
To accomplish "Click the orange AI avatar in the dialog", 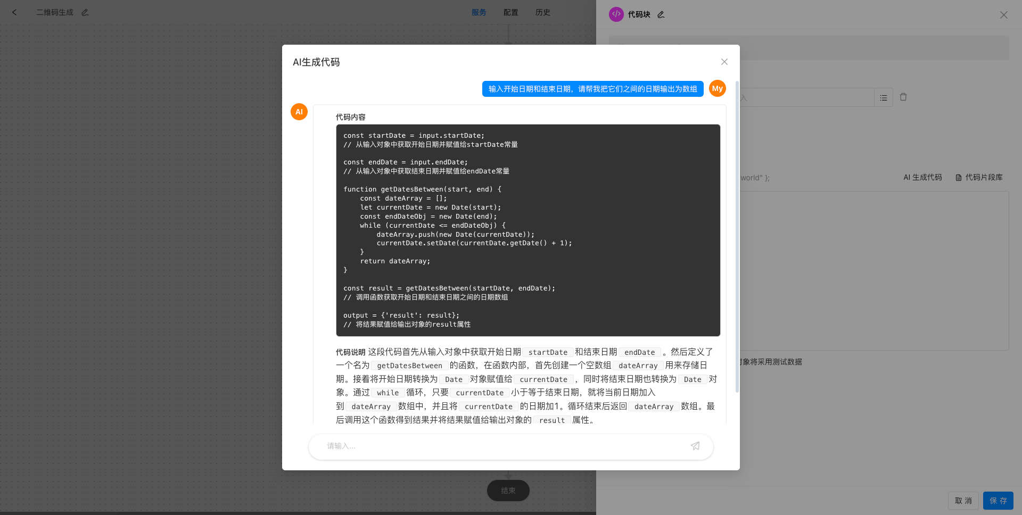I will tap(299, 112).
